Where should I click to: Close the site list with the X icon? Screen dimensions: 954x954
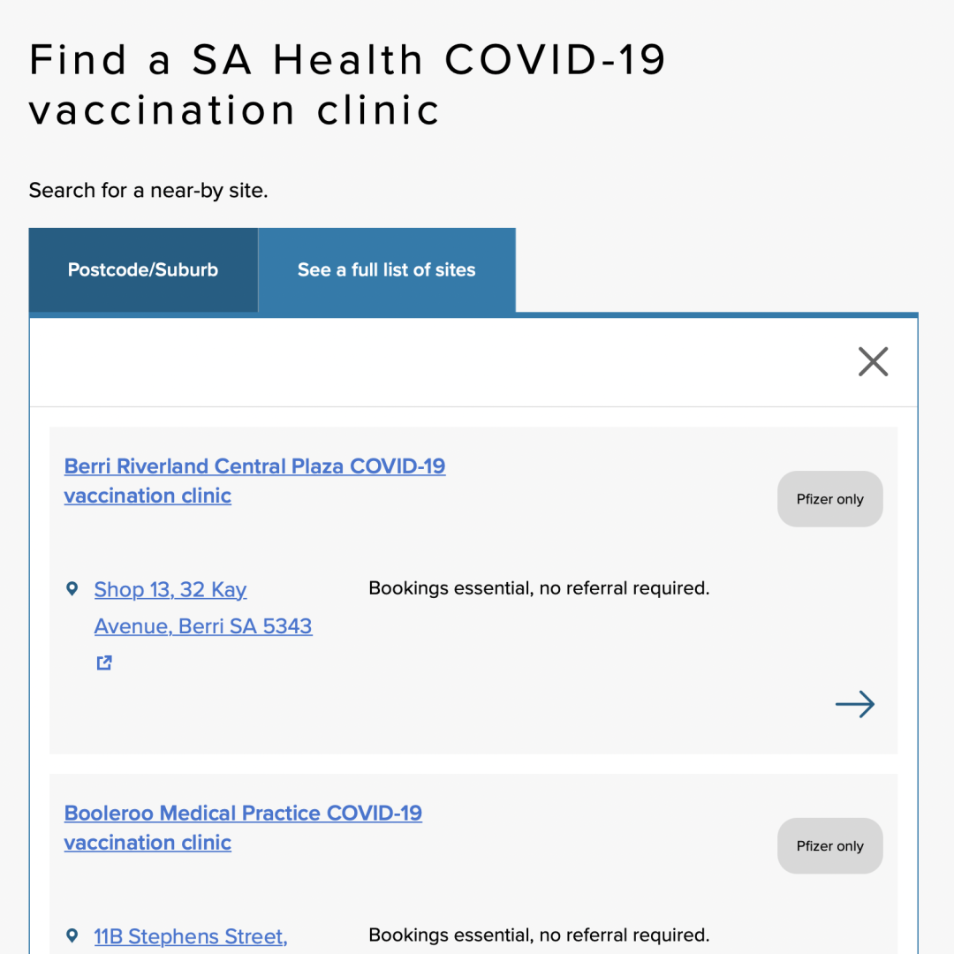pos(873,361)
